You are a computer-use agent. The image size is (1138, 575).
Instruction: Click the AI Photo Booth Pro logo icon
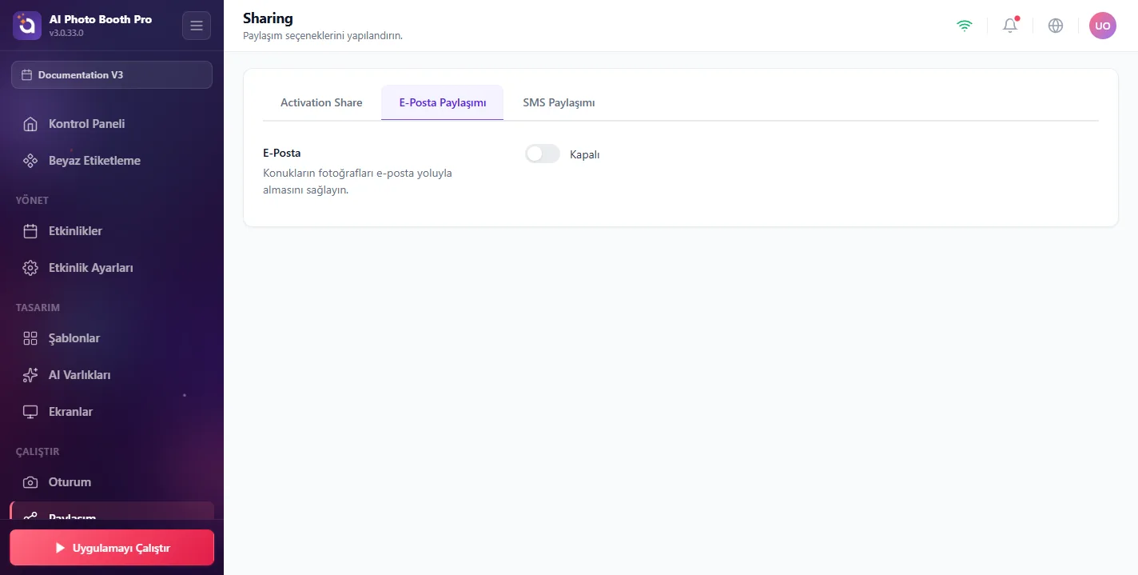point(27,26)
